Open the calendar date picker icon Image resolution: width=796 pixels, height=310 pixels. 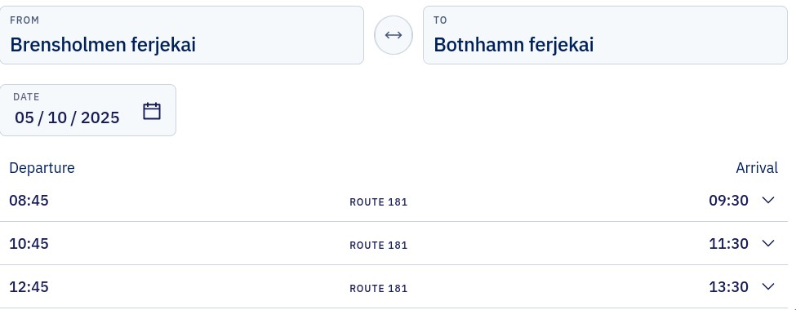[152, 111]
